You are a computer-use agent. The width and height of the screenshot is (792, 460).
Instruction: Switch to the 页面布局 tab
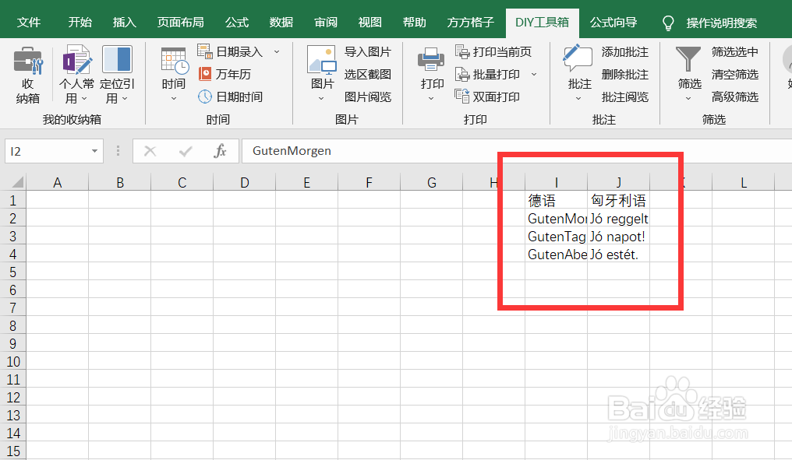click(180, 23)
